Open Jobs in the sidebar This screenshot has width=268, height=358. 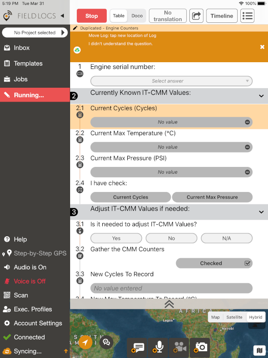point(21,79)
